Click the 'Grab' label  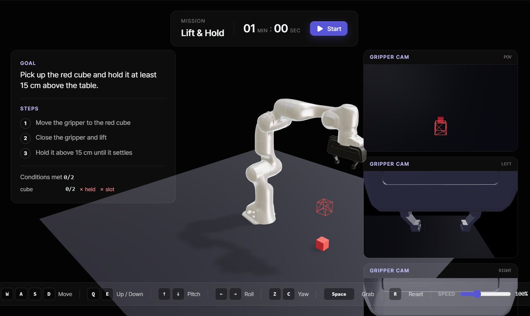coord(368,294)
